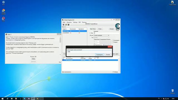Select the first address list row description
Viewport: 178px width, 100px height.
69,59
